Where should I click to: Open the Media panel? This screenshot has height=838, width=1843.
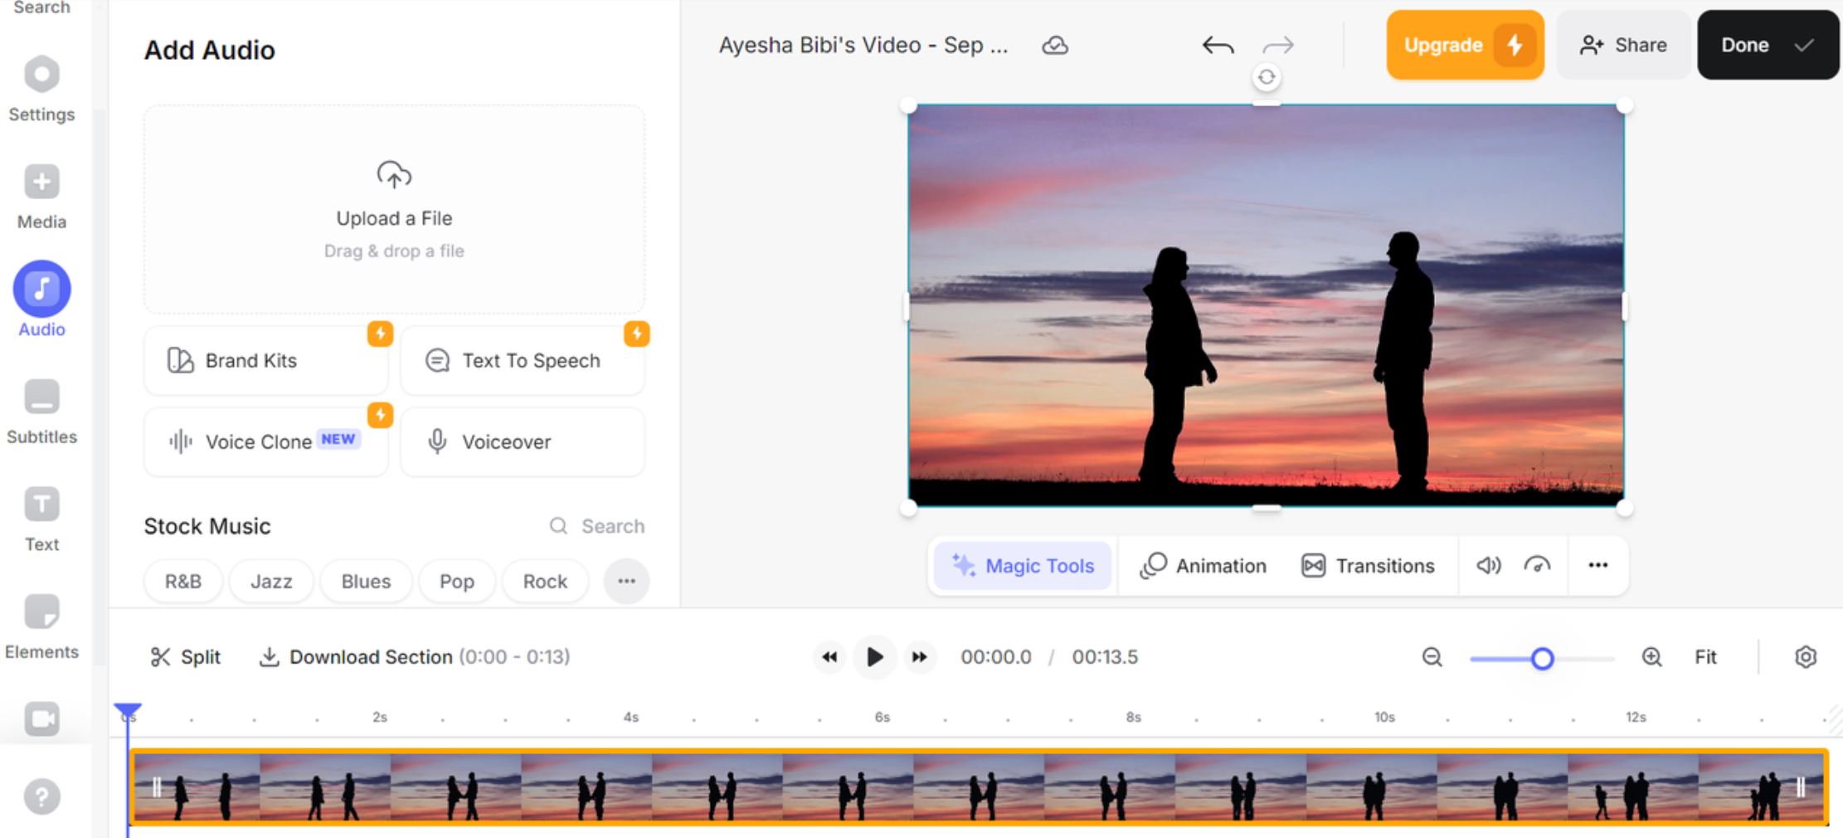pyautogui.click(x=41, y=195)
